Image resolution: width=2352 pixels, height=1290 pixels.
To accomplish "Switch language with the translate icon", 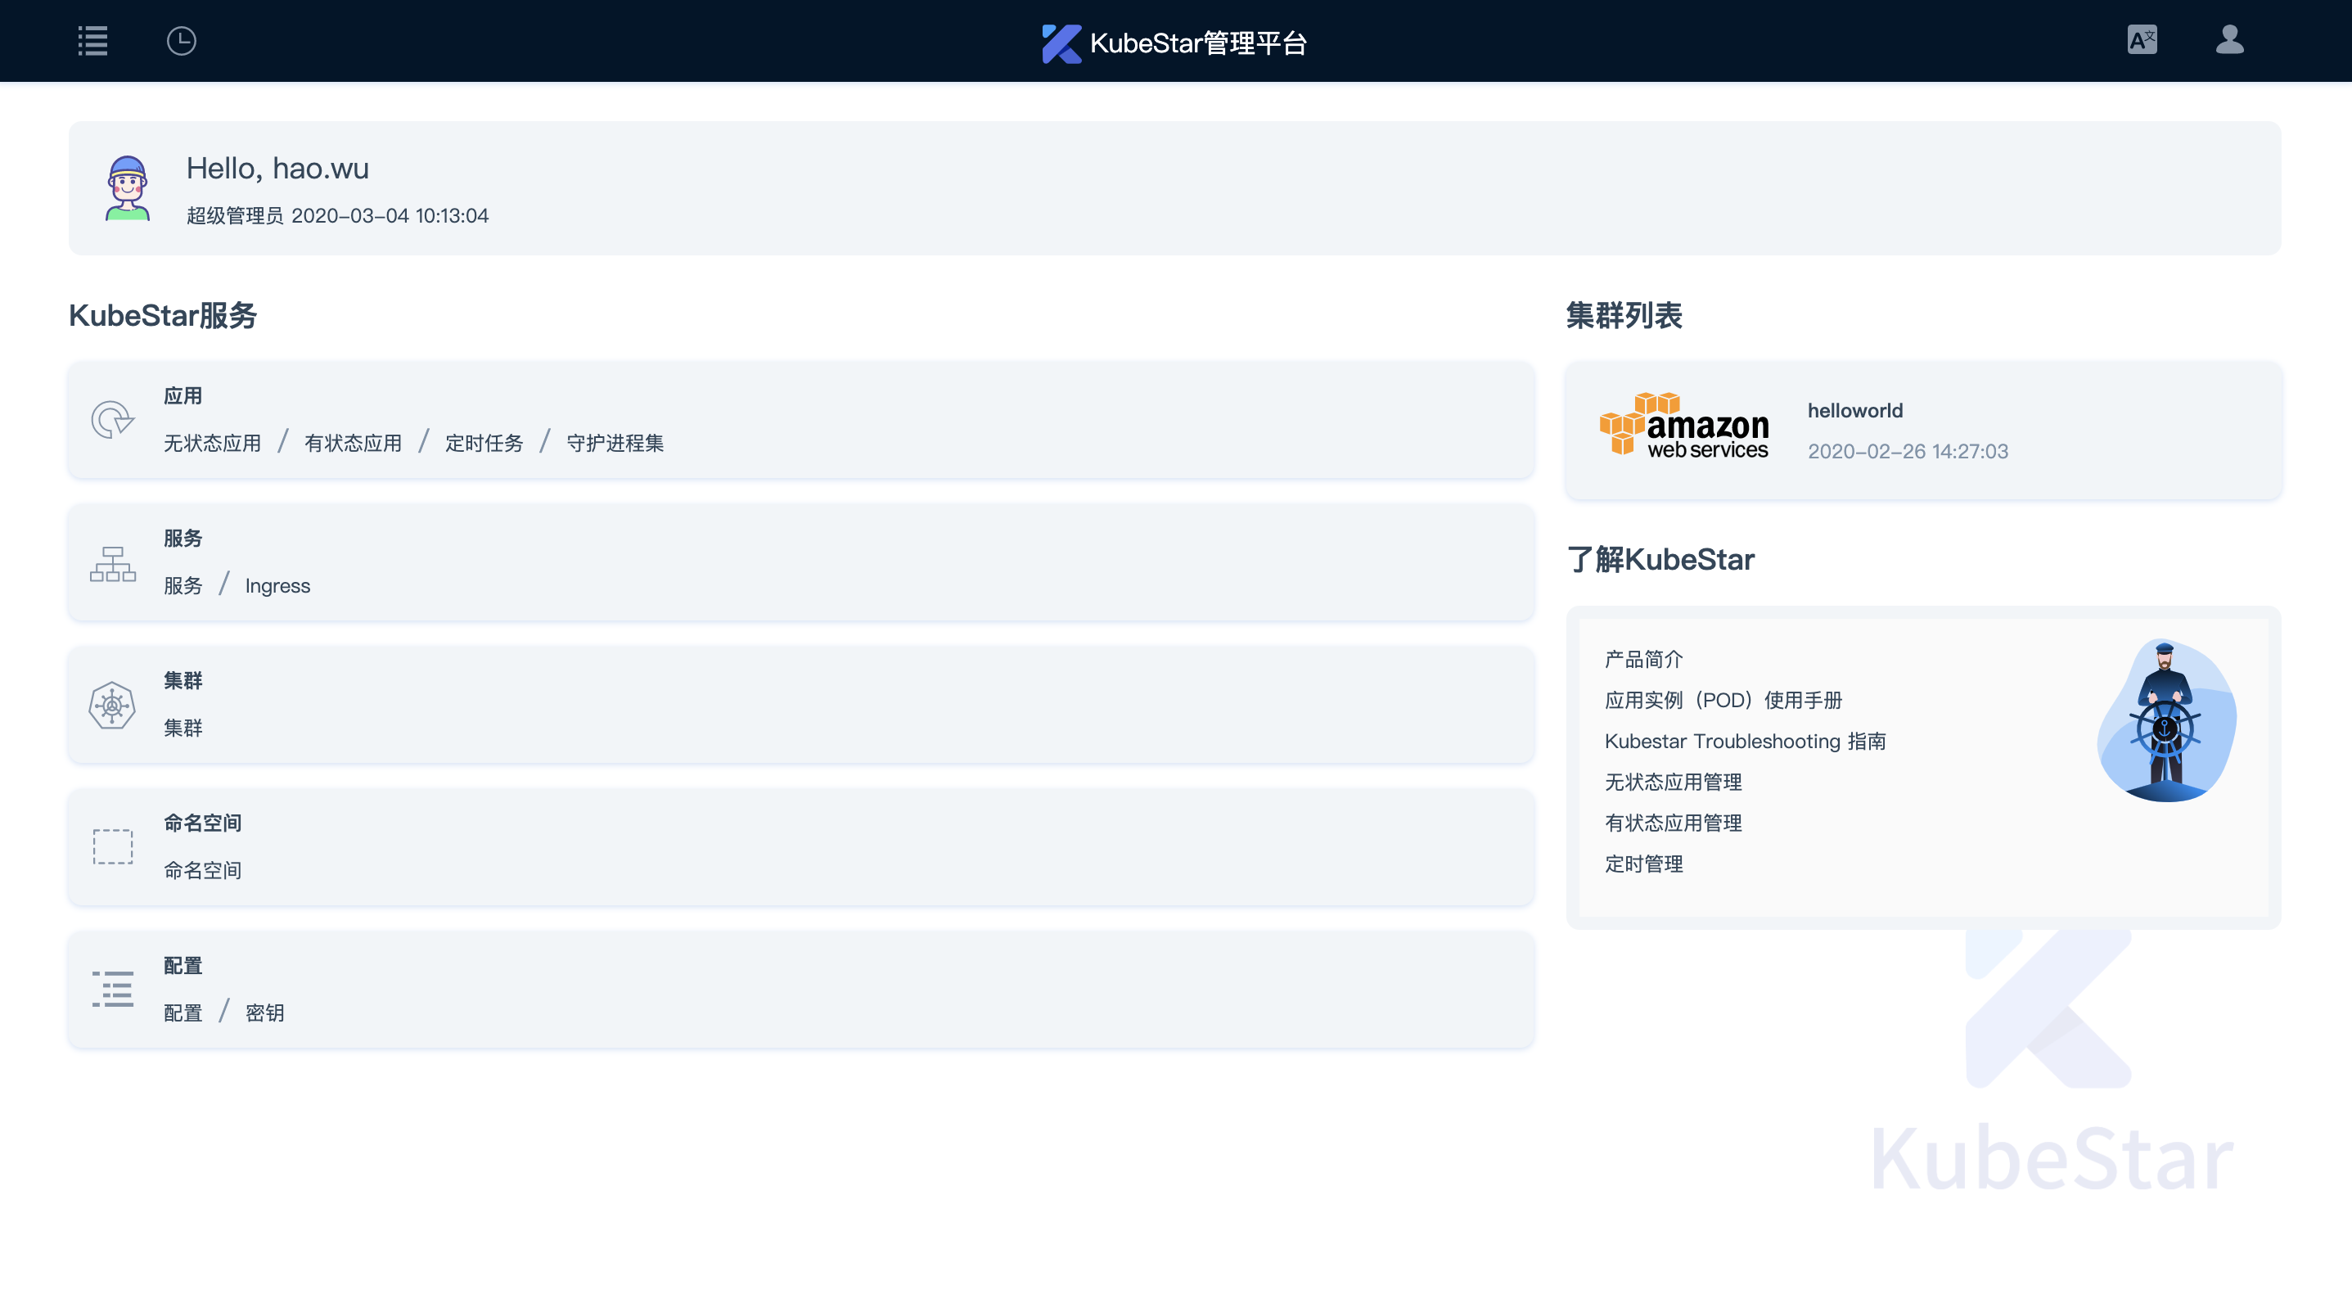I will coord(2142,40).
